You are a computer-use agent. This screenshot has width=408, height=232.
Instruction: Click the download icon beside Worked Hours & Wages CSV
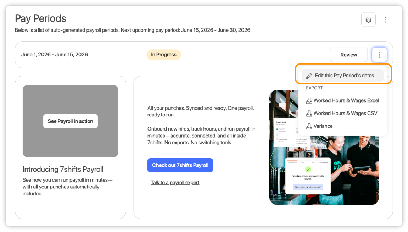tap(309, 113)
